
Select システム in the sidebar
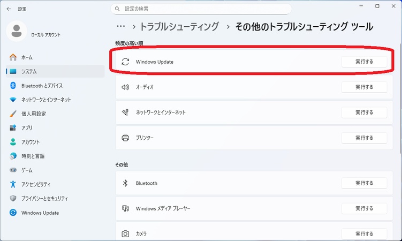(55, 71)
